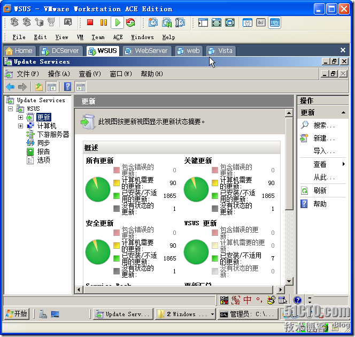Open 查看(V) menu

[90, 74]
